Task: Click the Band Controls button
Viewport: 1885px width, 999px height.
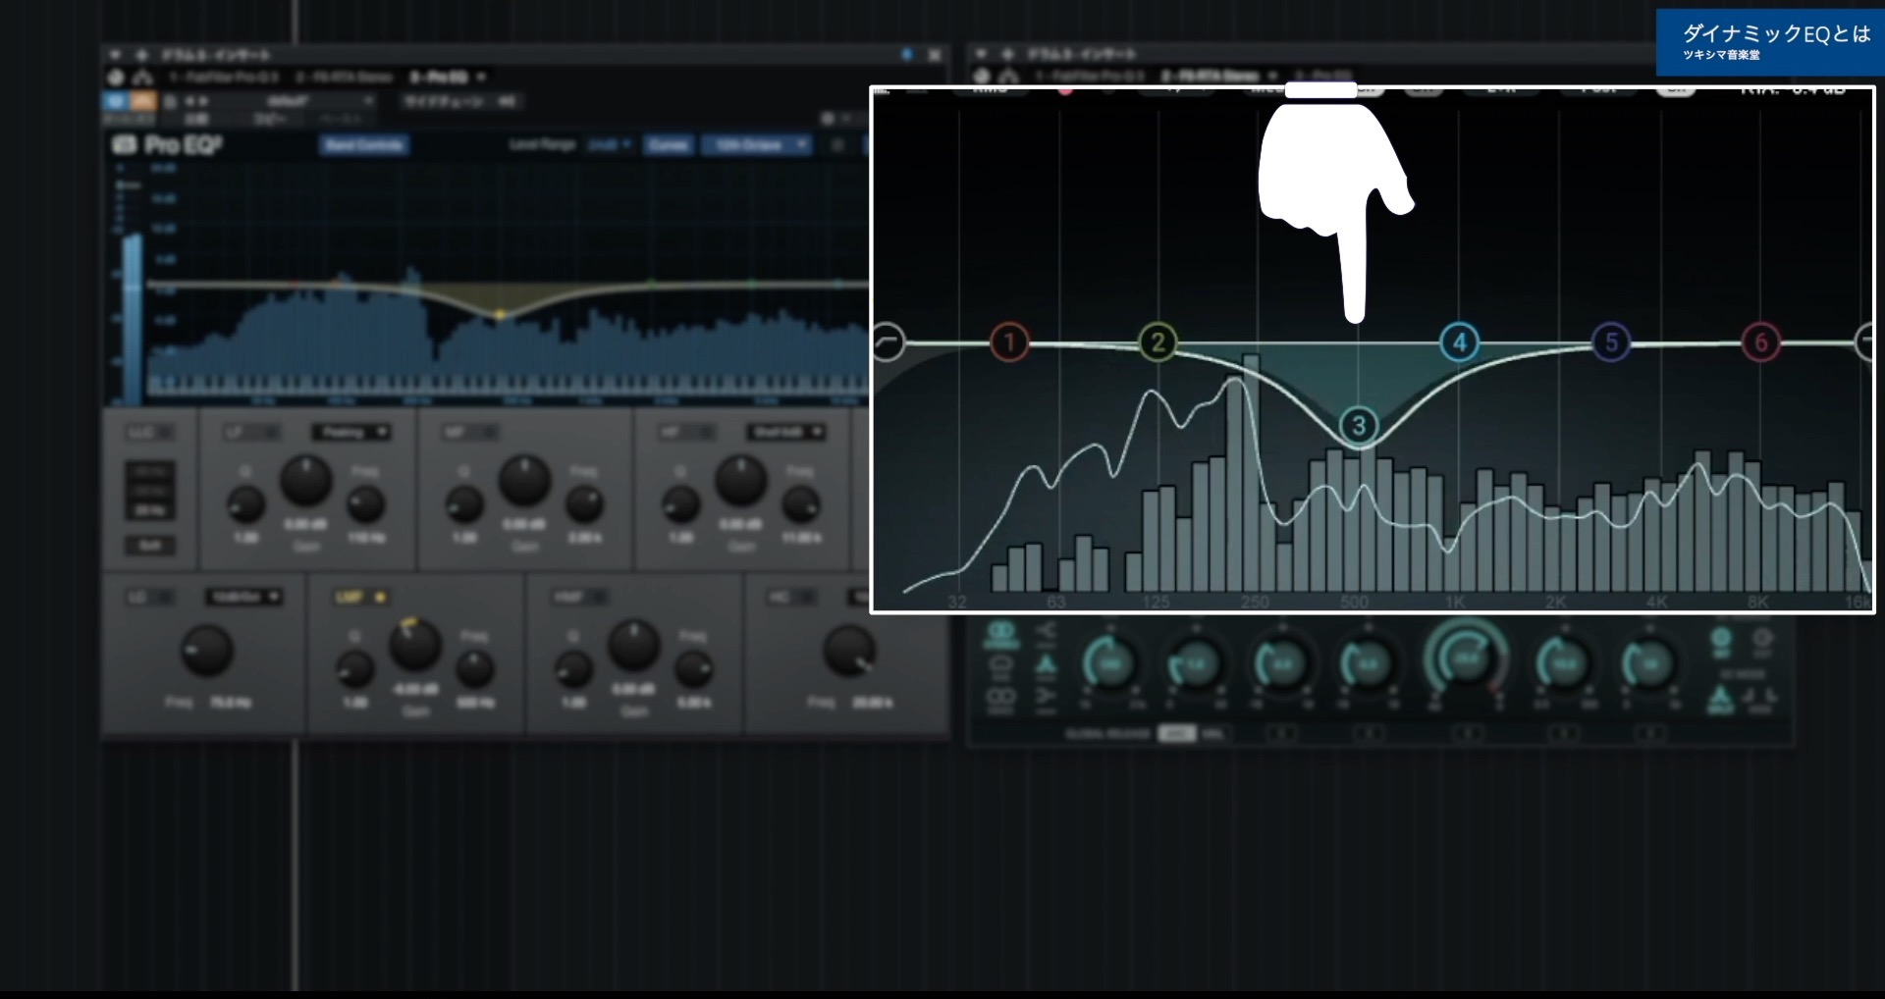Action: click(x=363, y=144)
